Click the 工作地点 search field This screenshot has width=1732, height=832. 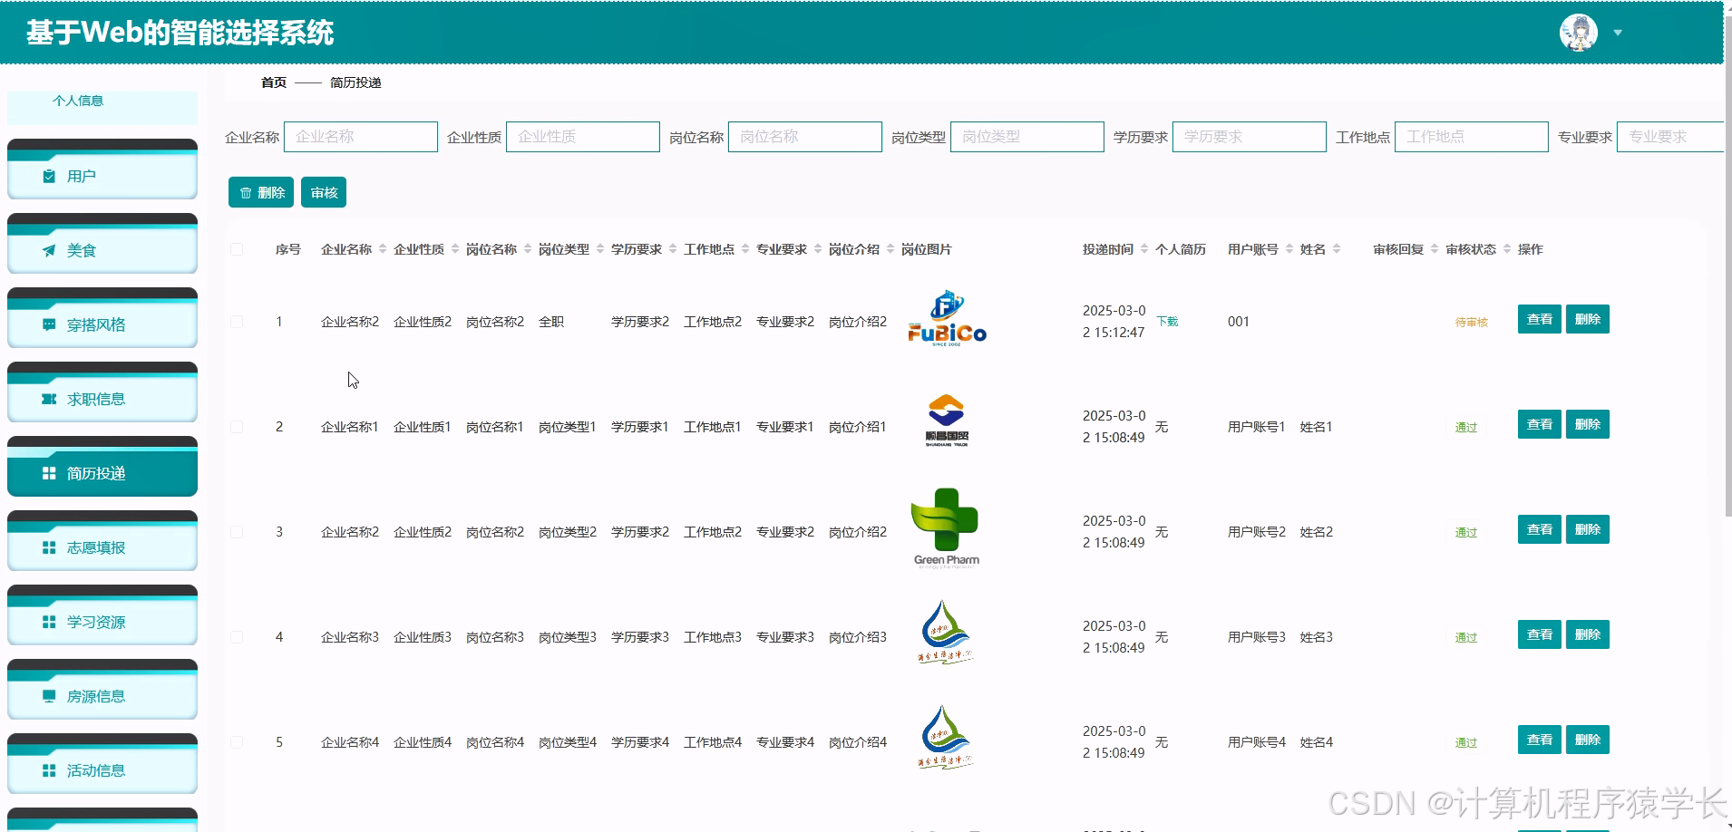1472,137
